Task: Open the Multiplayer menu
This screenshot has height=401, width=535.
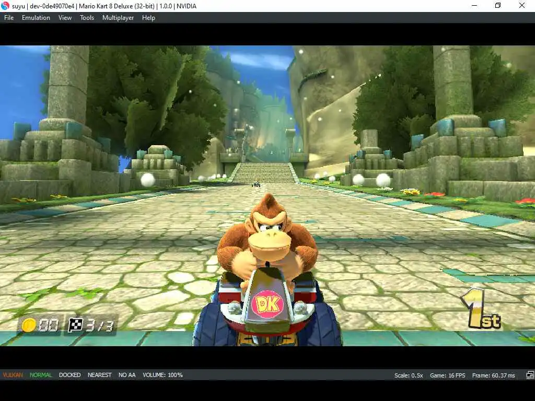Action: (118, 18)
